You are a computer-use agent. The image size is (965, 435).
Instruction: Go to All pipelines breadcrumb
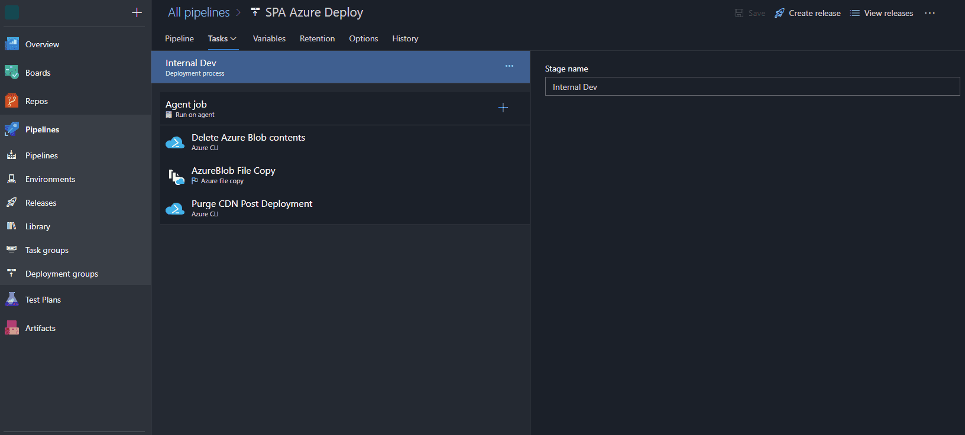(x=199, y=12)
